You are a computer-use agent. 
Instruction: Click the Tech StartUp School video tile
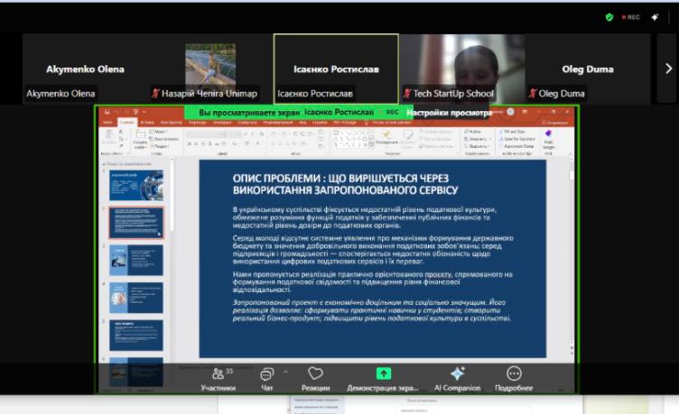pyautogui.click(x=461, y=69)
